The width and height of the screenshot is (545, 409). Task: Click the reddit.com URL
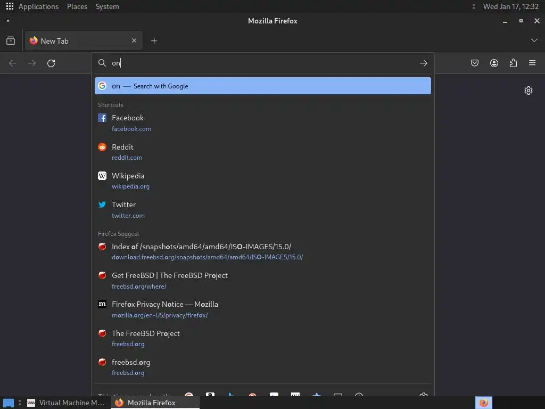tap(127, 158)
